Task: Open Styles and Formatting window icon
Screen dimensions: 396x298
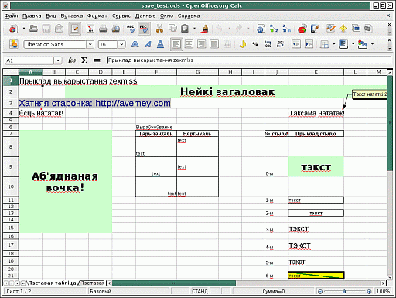Action: pos(14,44)
